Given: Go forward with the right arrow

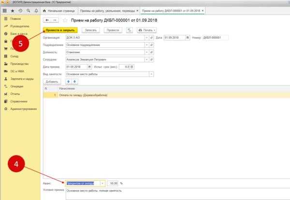Looking at the screenshot, I should tap(55, 20).
